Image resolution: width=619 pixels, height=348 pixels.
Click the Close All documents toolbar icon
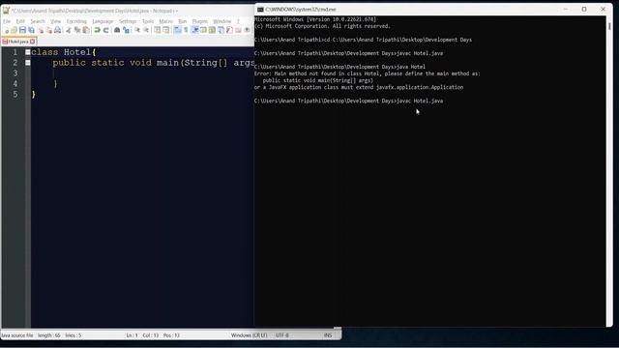click(x=49, y=30)
